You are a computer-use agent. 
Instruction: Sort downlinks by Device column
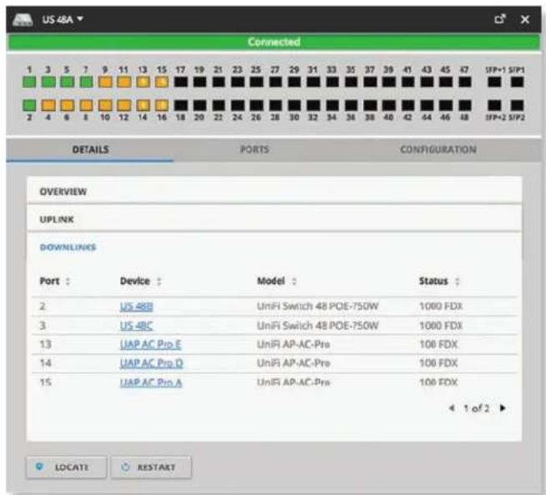pos(141,281)
